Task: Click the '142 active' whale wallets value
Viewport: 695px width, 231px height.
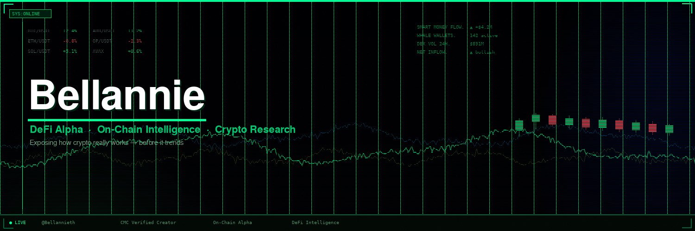Action: pos(484,36)
